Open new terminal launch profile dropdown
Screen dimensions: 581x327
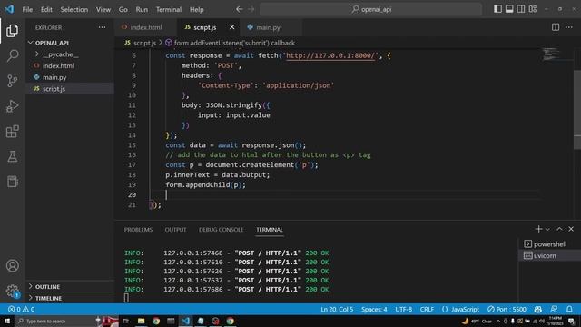547,230
